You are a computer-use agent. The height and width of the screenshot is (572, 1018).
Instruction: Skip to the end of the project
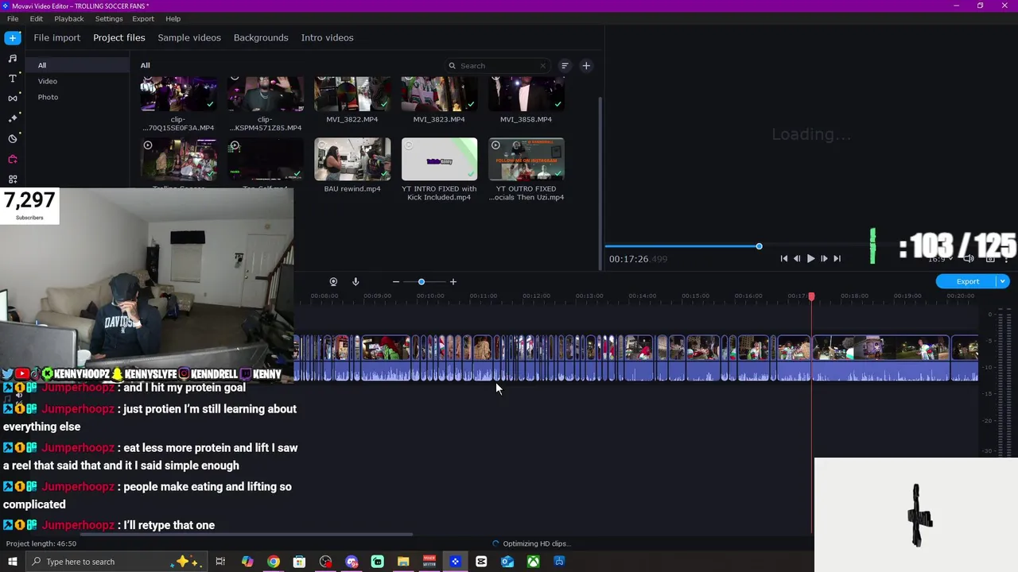pos(837,258)
